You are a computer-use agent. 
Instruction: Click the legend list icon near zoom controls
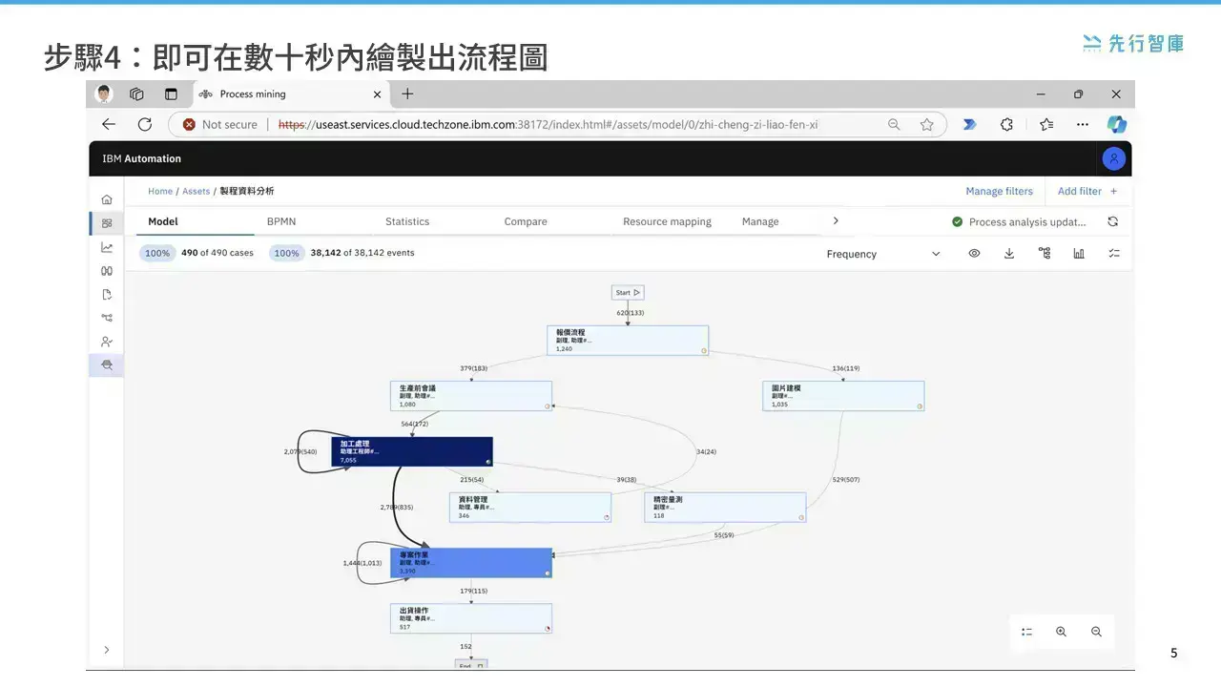1026,632
